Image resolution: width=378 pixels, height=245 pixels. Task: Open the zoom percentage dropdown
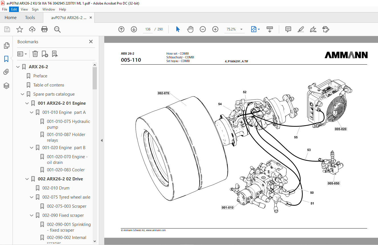coord(242,29)
